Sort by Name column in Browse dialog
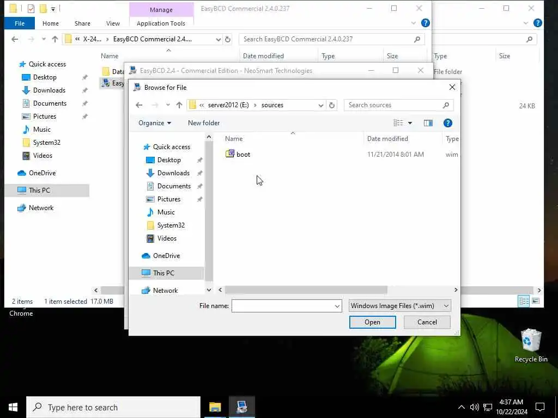558x418 pixels. (x=234, y=139)
